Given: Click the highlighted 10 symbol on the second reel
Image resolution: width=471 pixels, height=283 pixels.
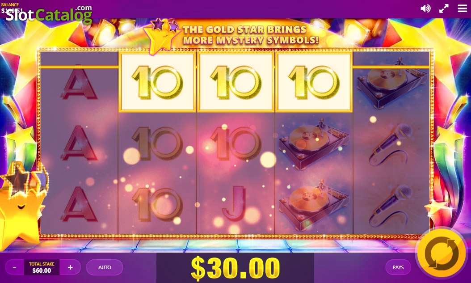Looking at the screenshot, I should point(157,82).
